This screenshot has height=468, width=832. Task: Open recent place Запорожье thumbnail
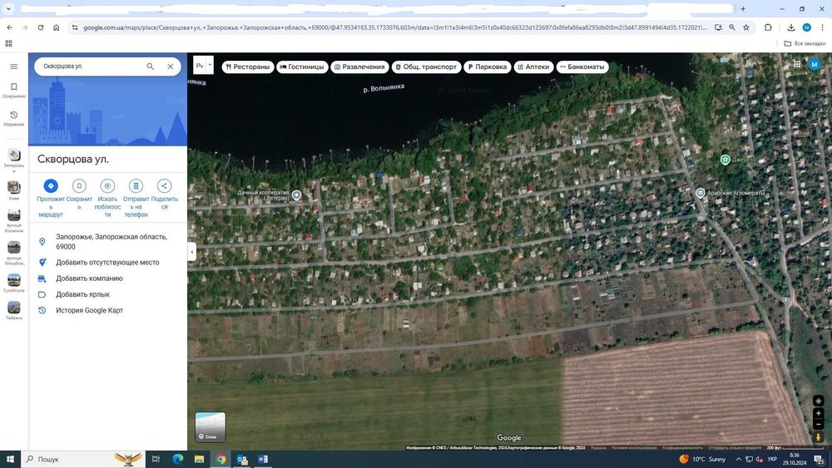(14, 155)
